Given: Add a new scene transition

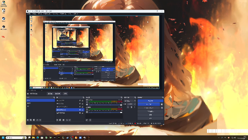Looking at the screenshot, I should click(128, 107).
